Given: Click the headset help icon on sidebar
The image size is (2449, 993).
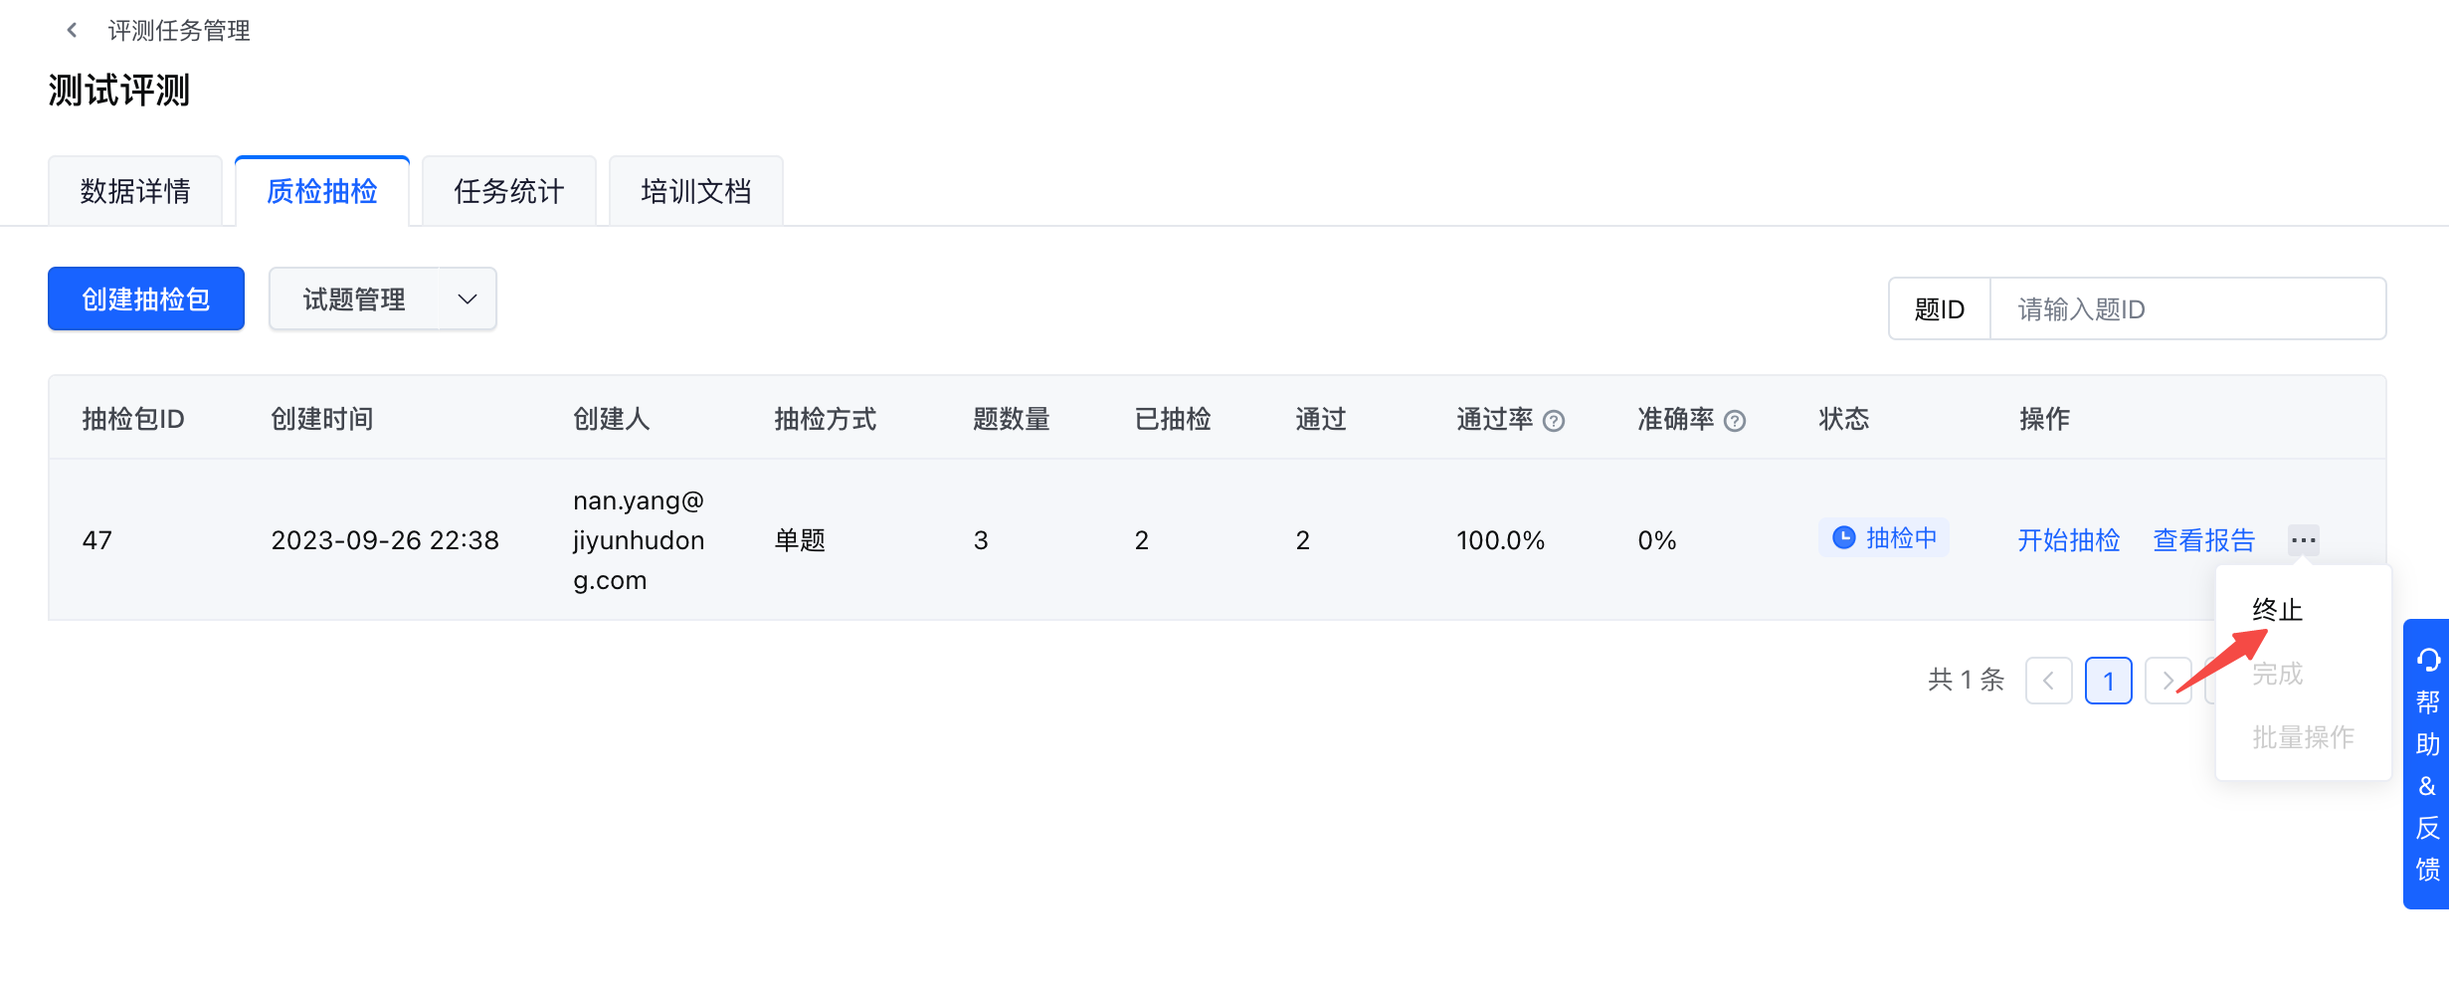Looking at the screenshot, I should [x=2427, y=660].
